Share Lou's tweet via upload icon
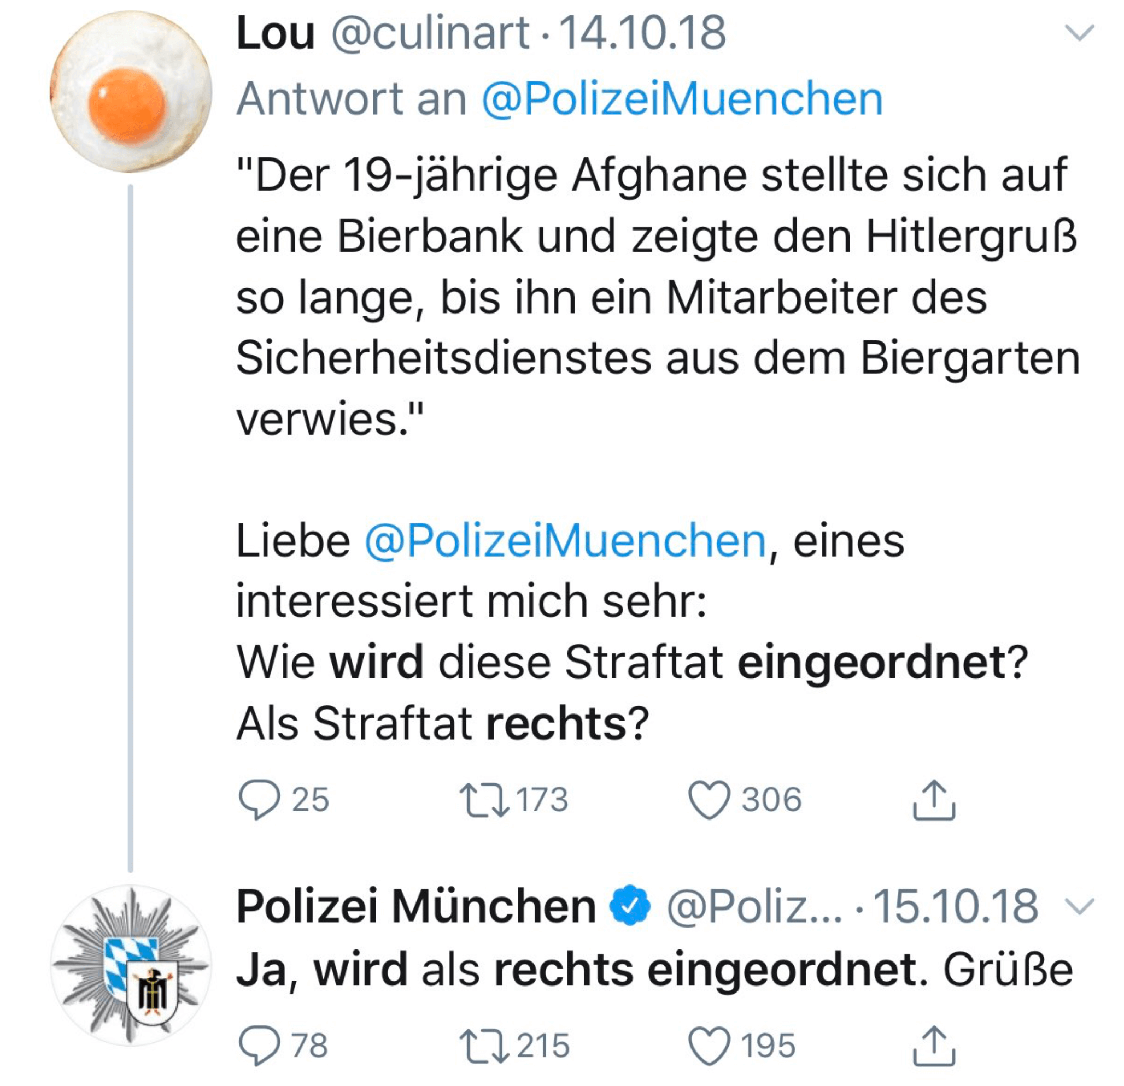The height and width of the screenshot is (1086, 1124). 934,799
